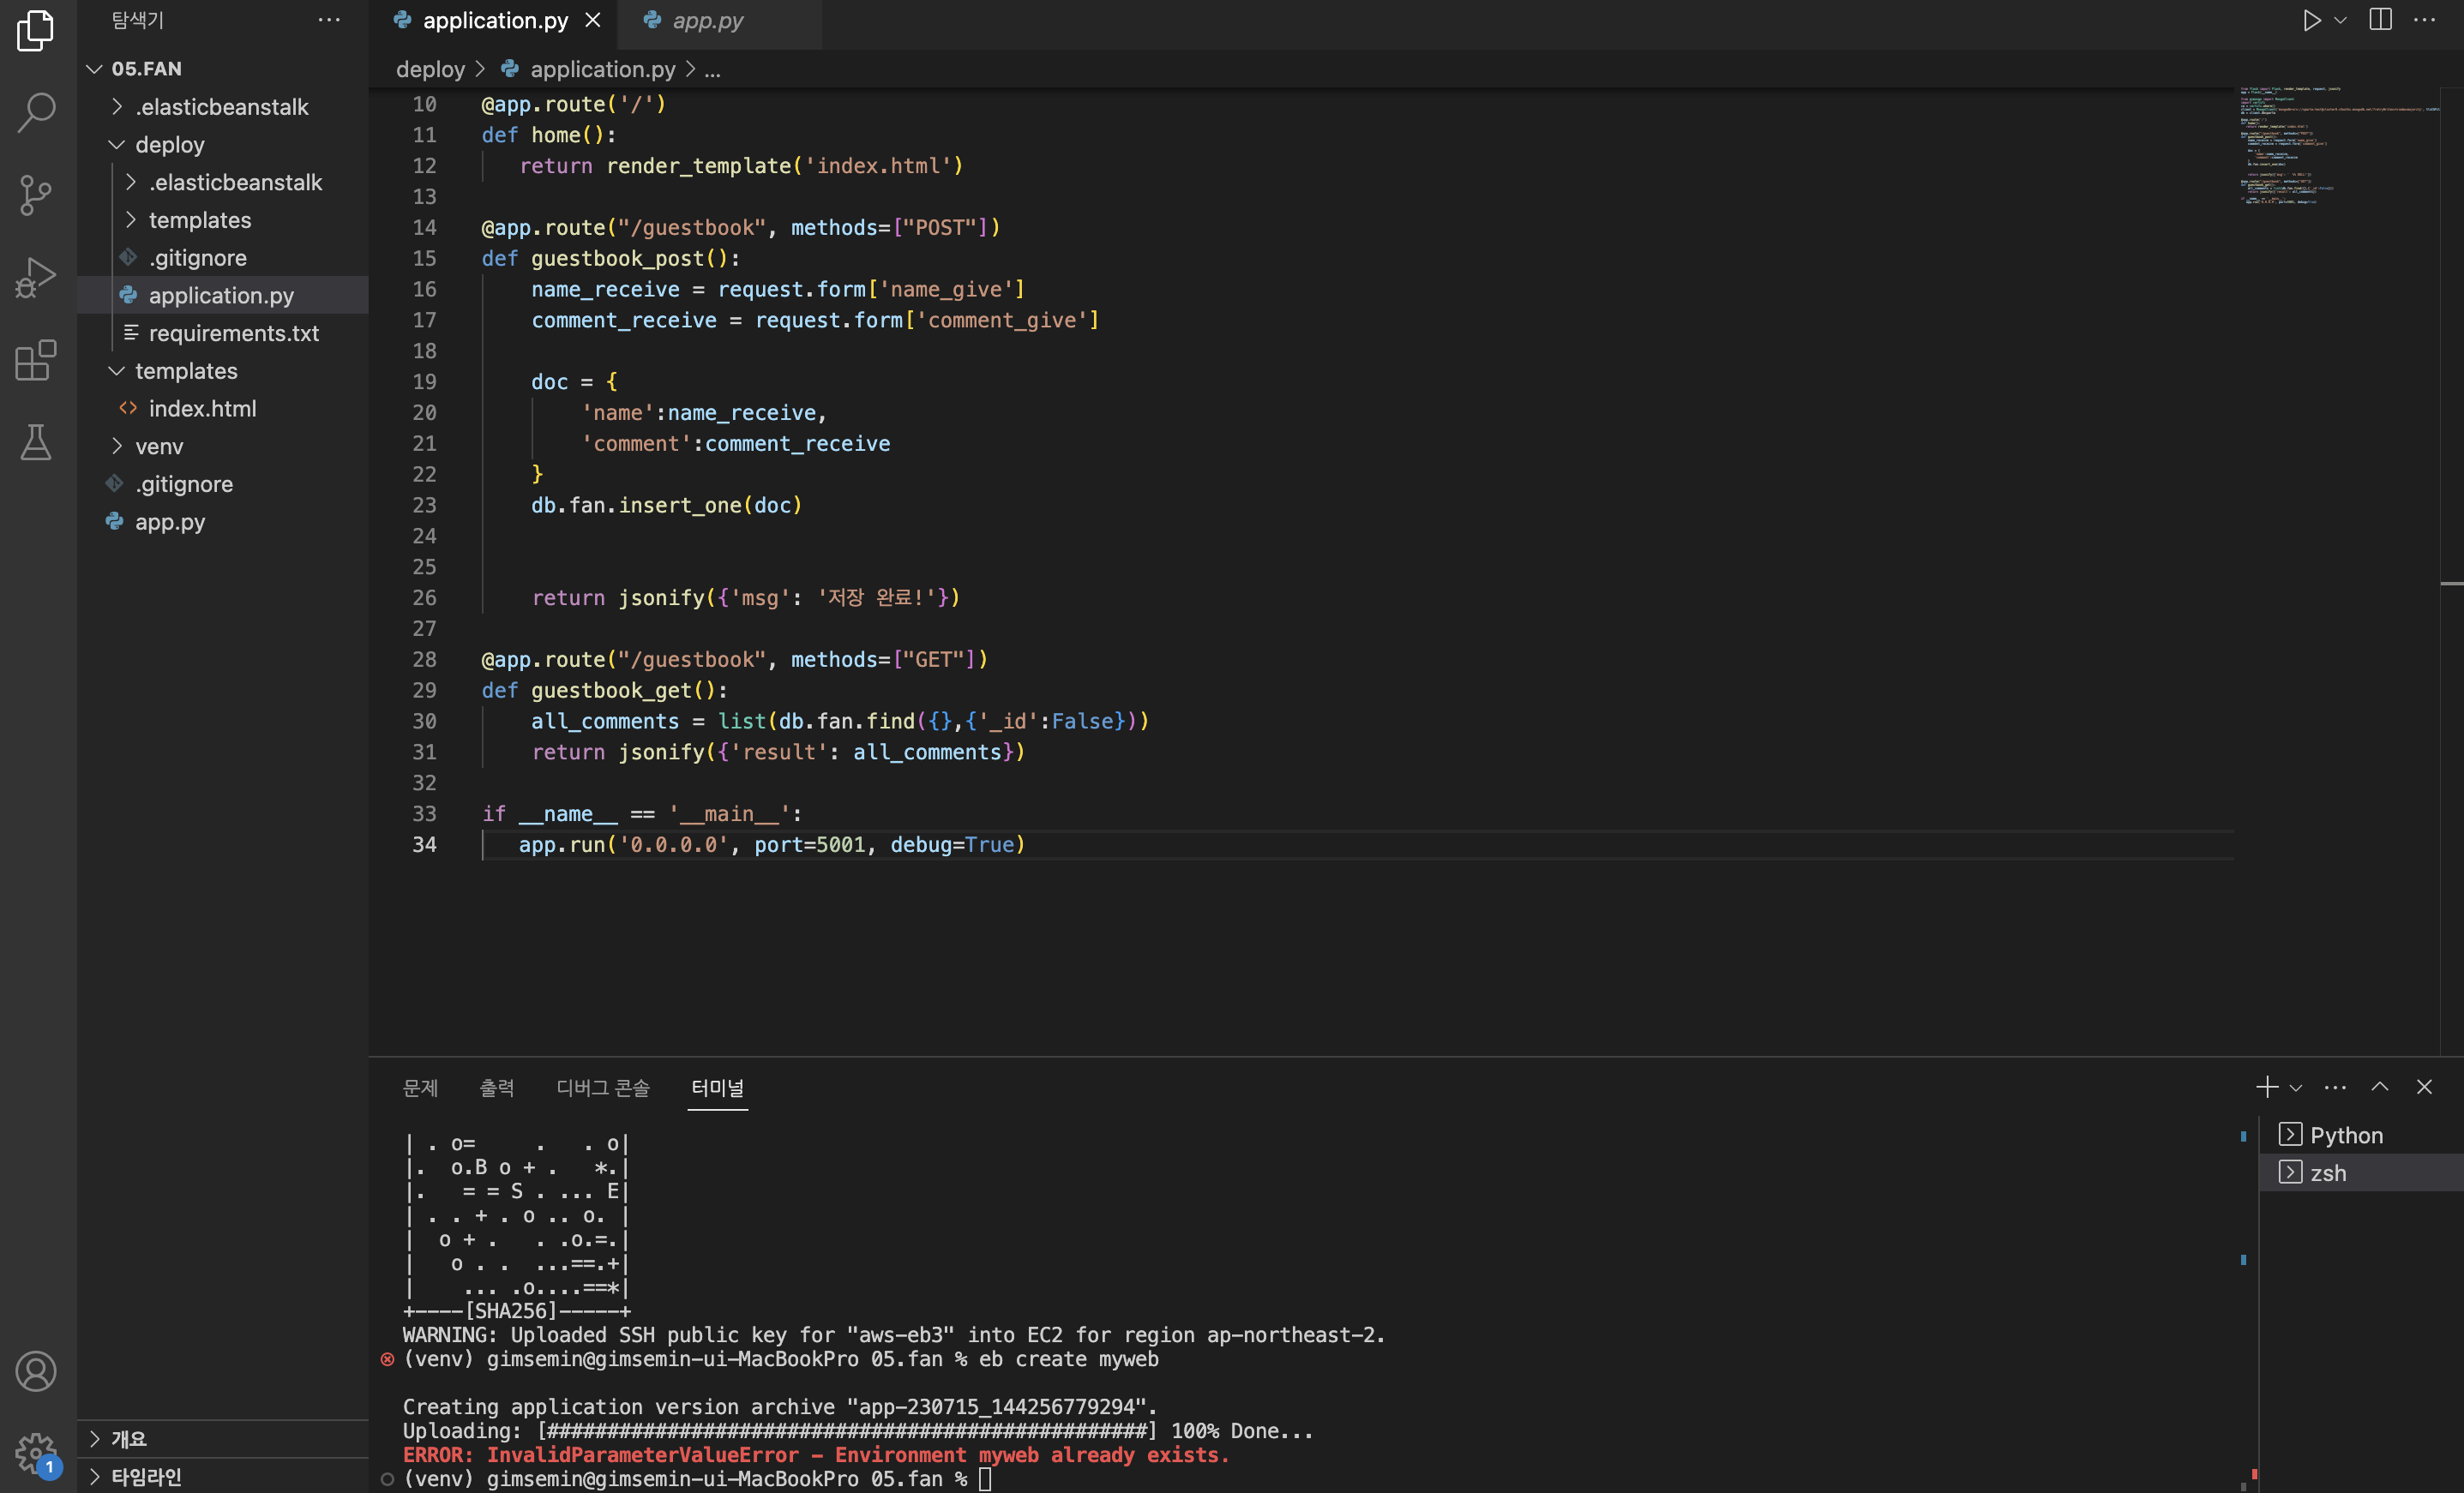Open the Search view in activity bar
Image resolution: width=2464 pixels, height=1493 pixels.
[36, 112]
